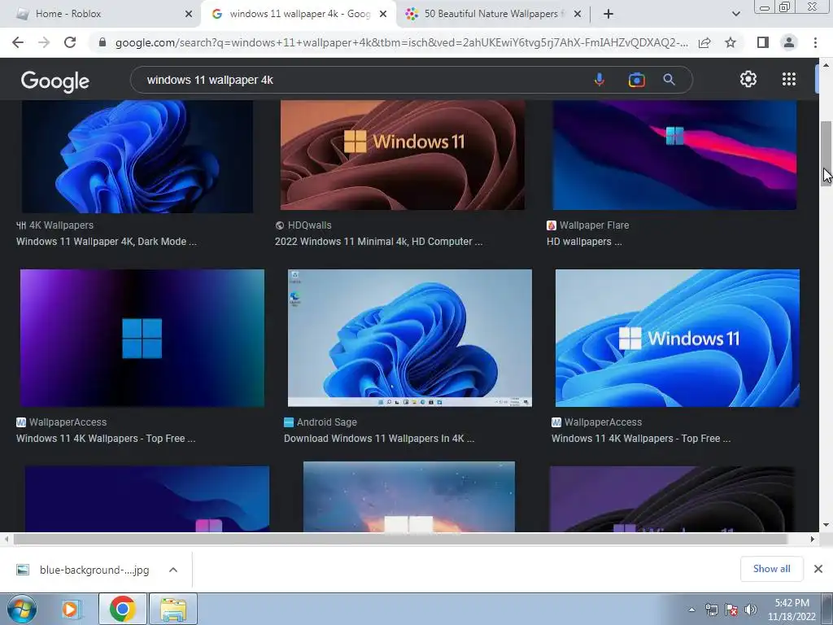Close the windows 11 wallpaper 4k tab
833x625 pixels.
tap(383, 14)
